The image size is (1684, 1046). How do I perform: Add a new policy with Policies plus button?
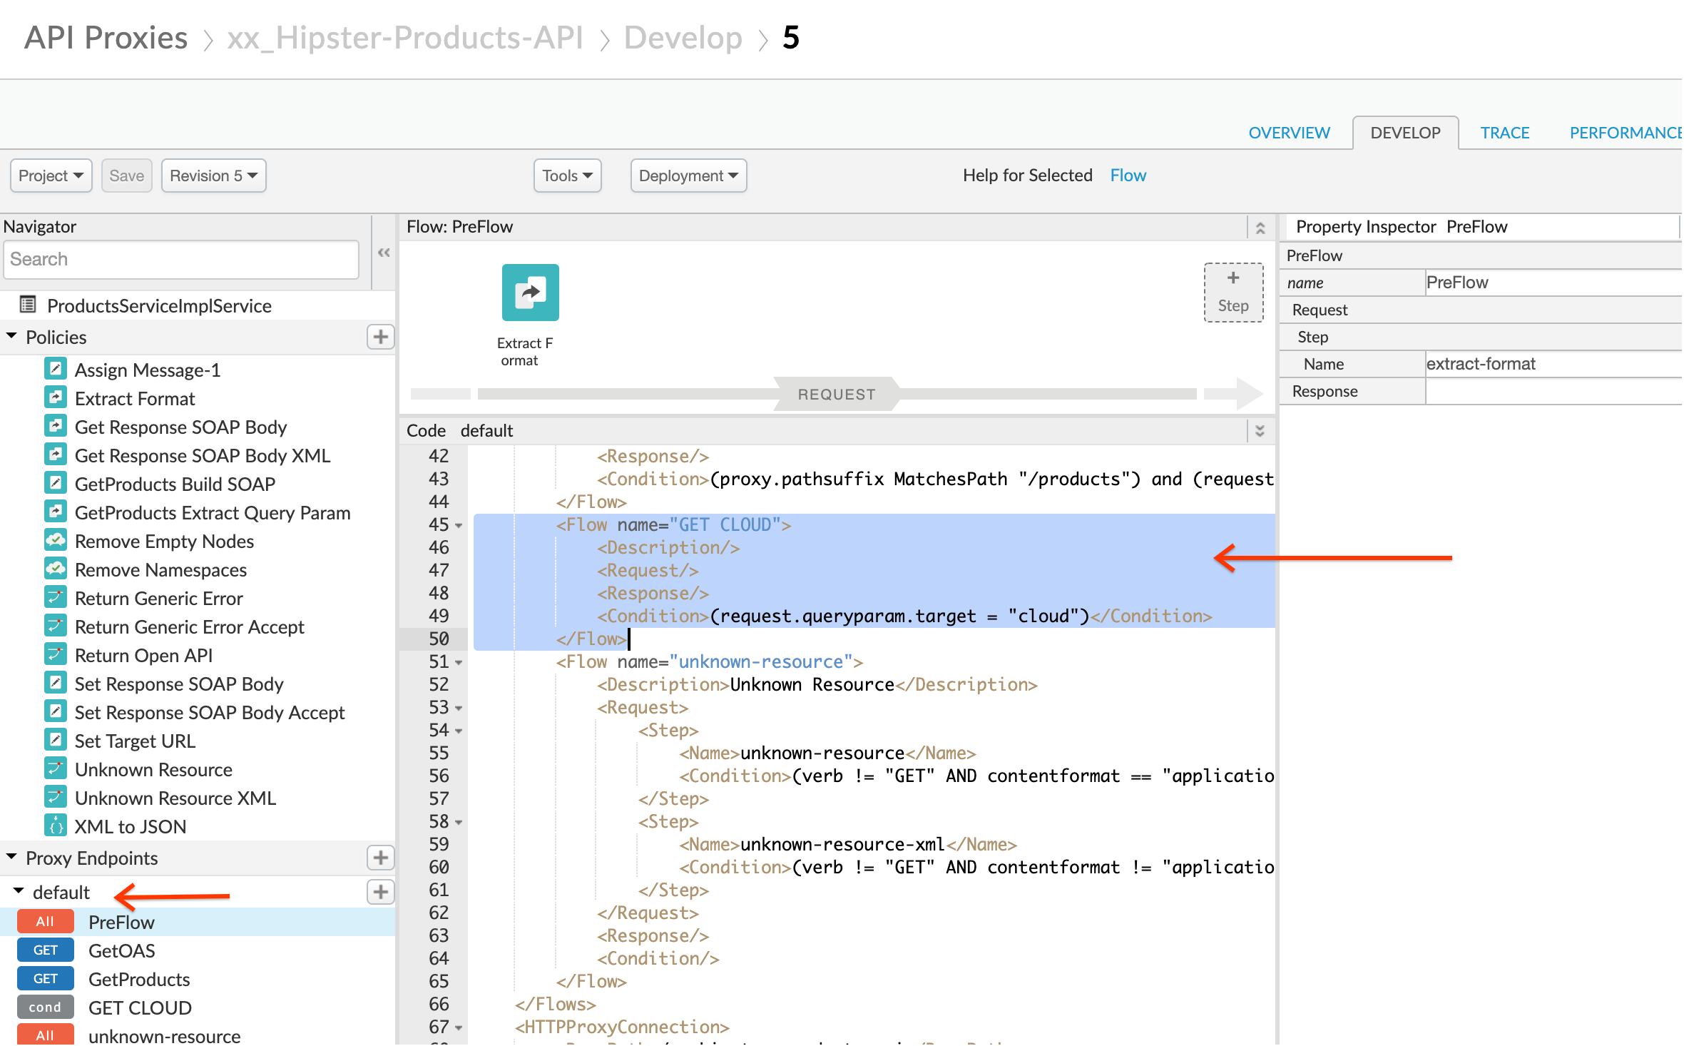point(381,337)
